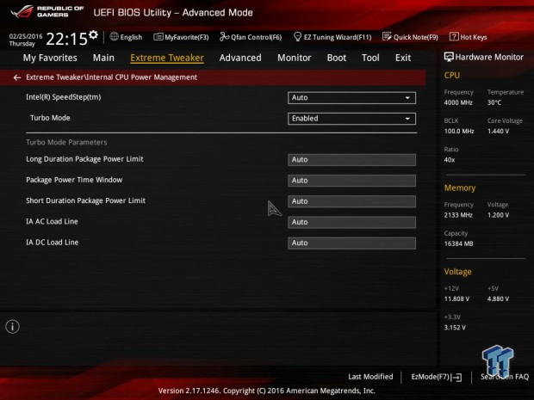
Task: Click the info icon at bottom left
Action: (13, 327)
